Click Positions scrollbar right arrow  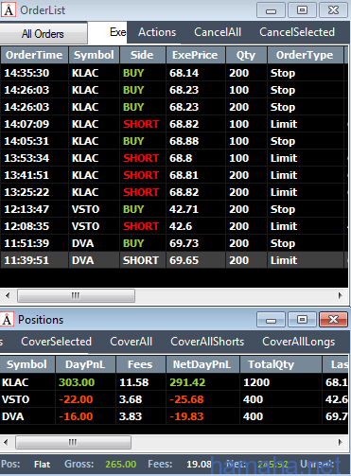[340, 442]
